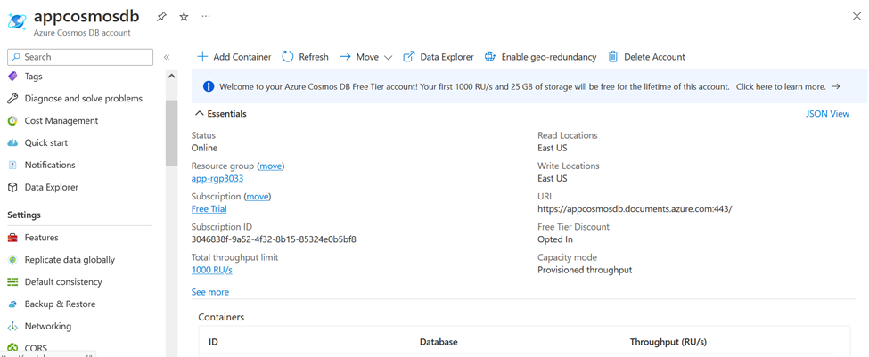Open the Free Trial subscription link
This screenshot has height=357, width=869.
(x=209, y=209)
